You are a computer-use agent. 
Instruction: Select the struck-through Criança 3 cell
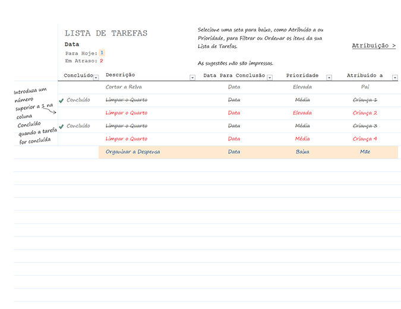(365, 126)
